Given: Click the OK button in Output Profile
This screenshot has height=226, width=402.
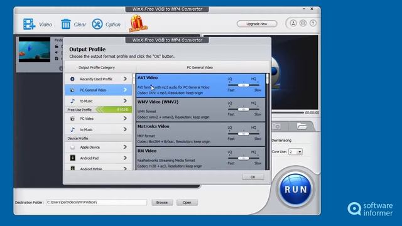Looking at the screenshot, I should click(x=253, y=177).
